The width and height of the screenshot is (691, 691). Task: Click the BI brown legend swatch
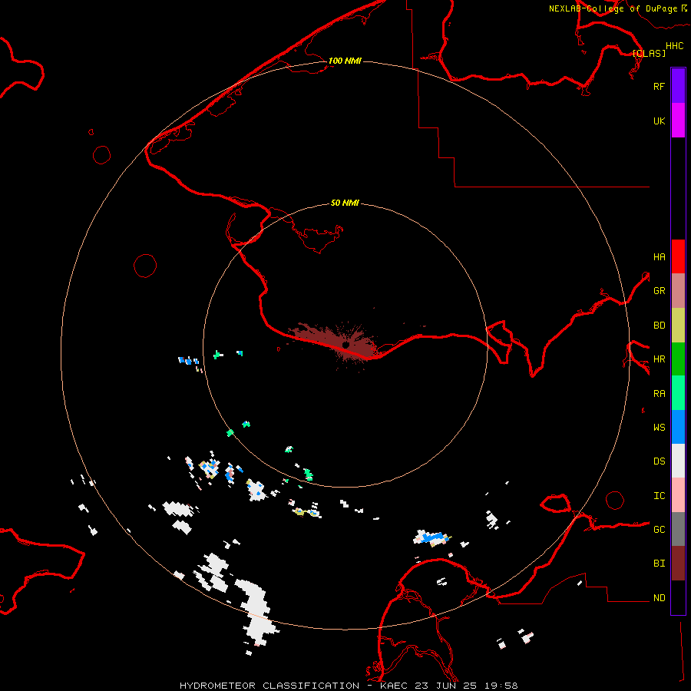pyautogui.click(x=678, y=564)
